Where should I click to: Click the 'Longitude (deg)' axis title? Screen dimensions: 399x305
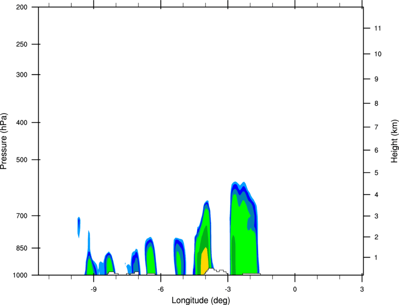(201, 300)
